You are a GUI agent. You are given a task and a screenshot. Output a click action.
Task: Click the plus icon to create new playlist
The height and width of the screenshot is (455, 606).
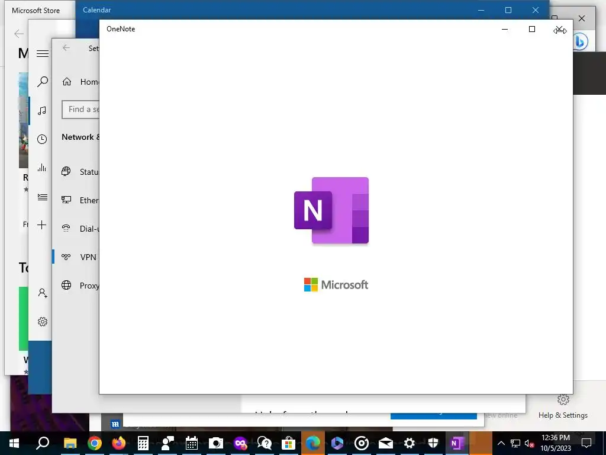42,225
